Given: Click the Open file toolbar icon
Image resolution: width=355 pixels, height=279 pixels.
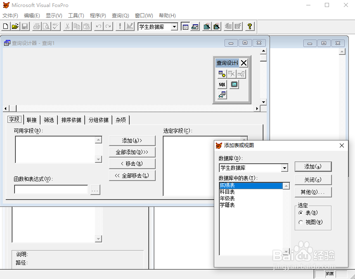Looking at the screenshot, I should click(x=15, y=26).
